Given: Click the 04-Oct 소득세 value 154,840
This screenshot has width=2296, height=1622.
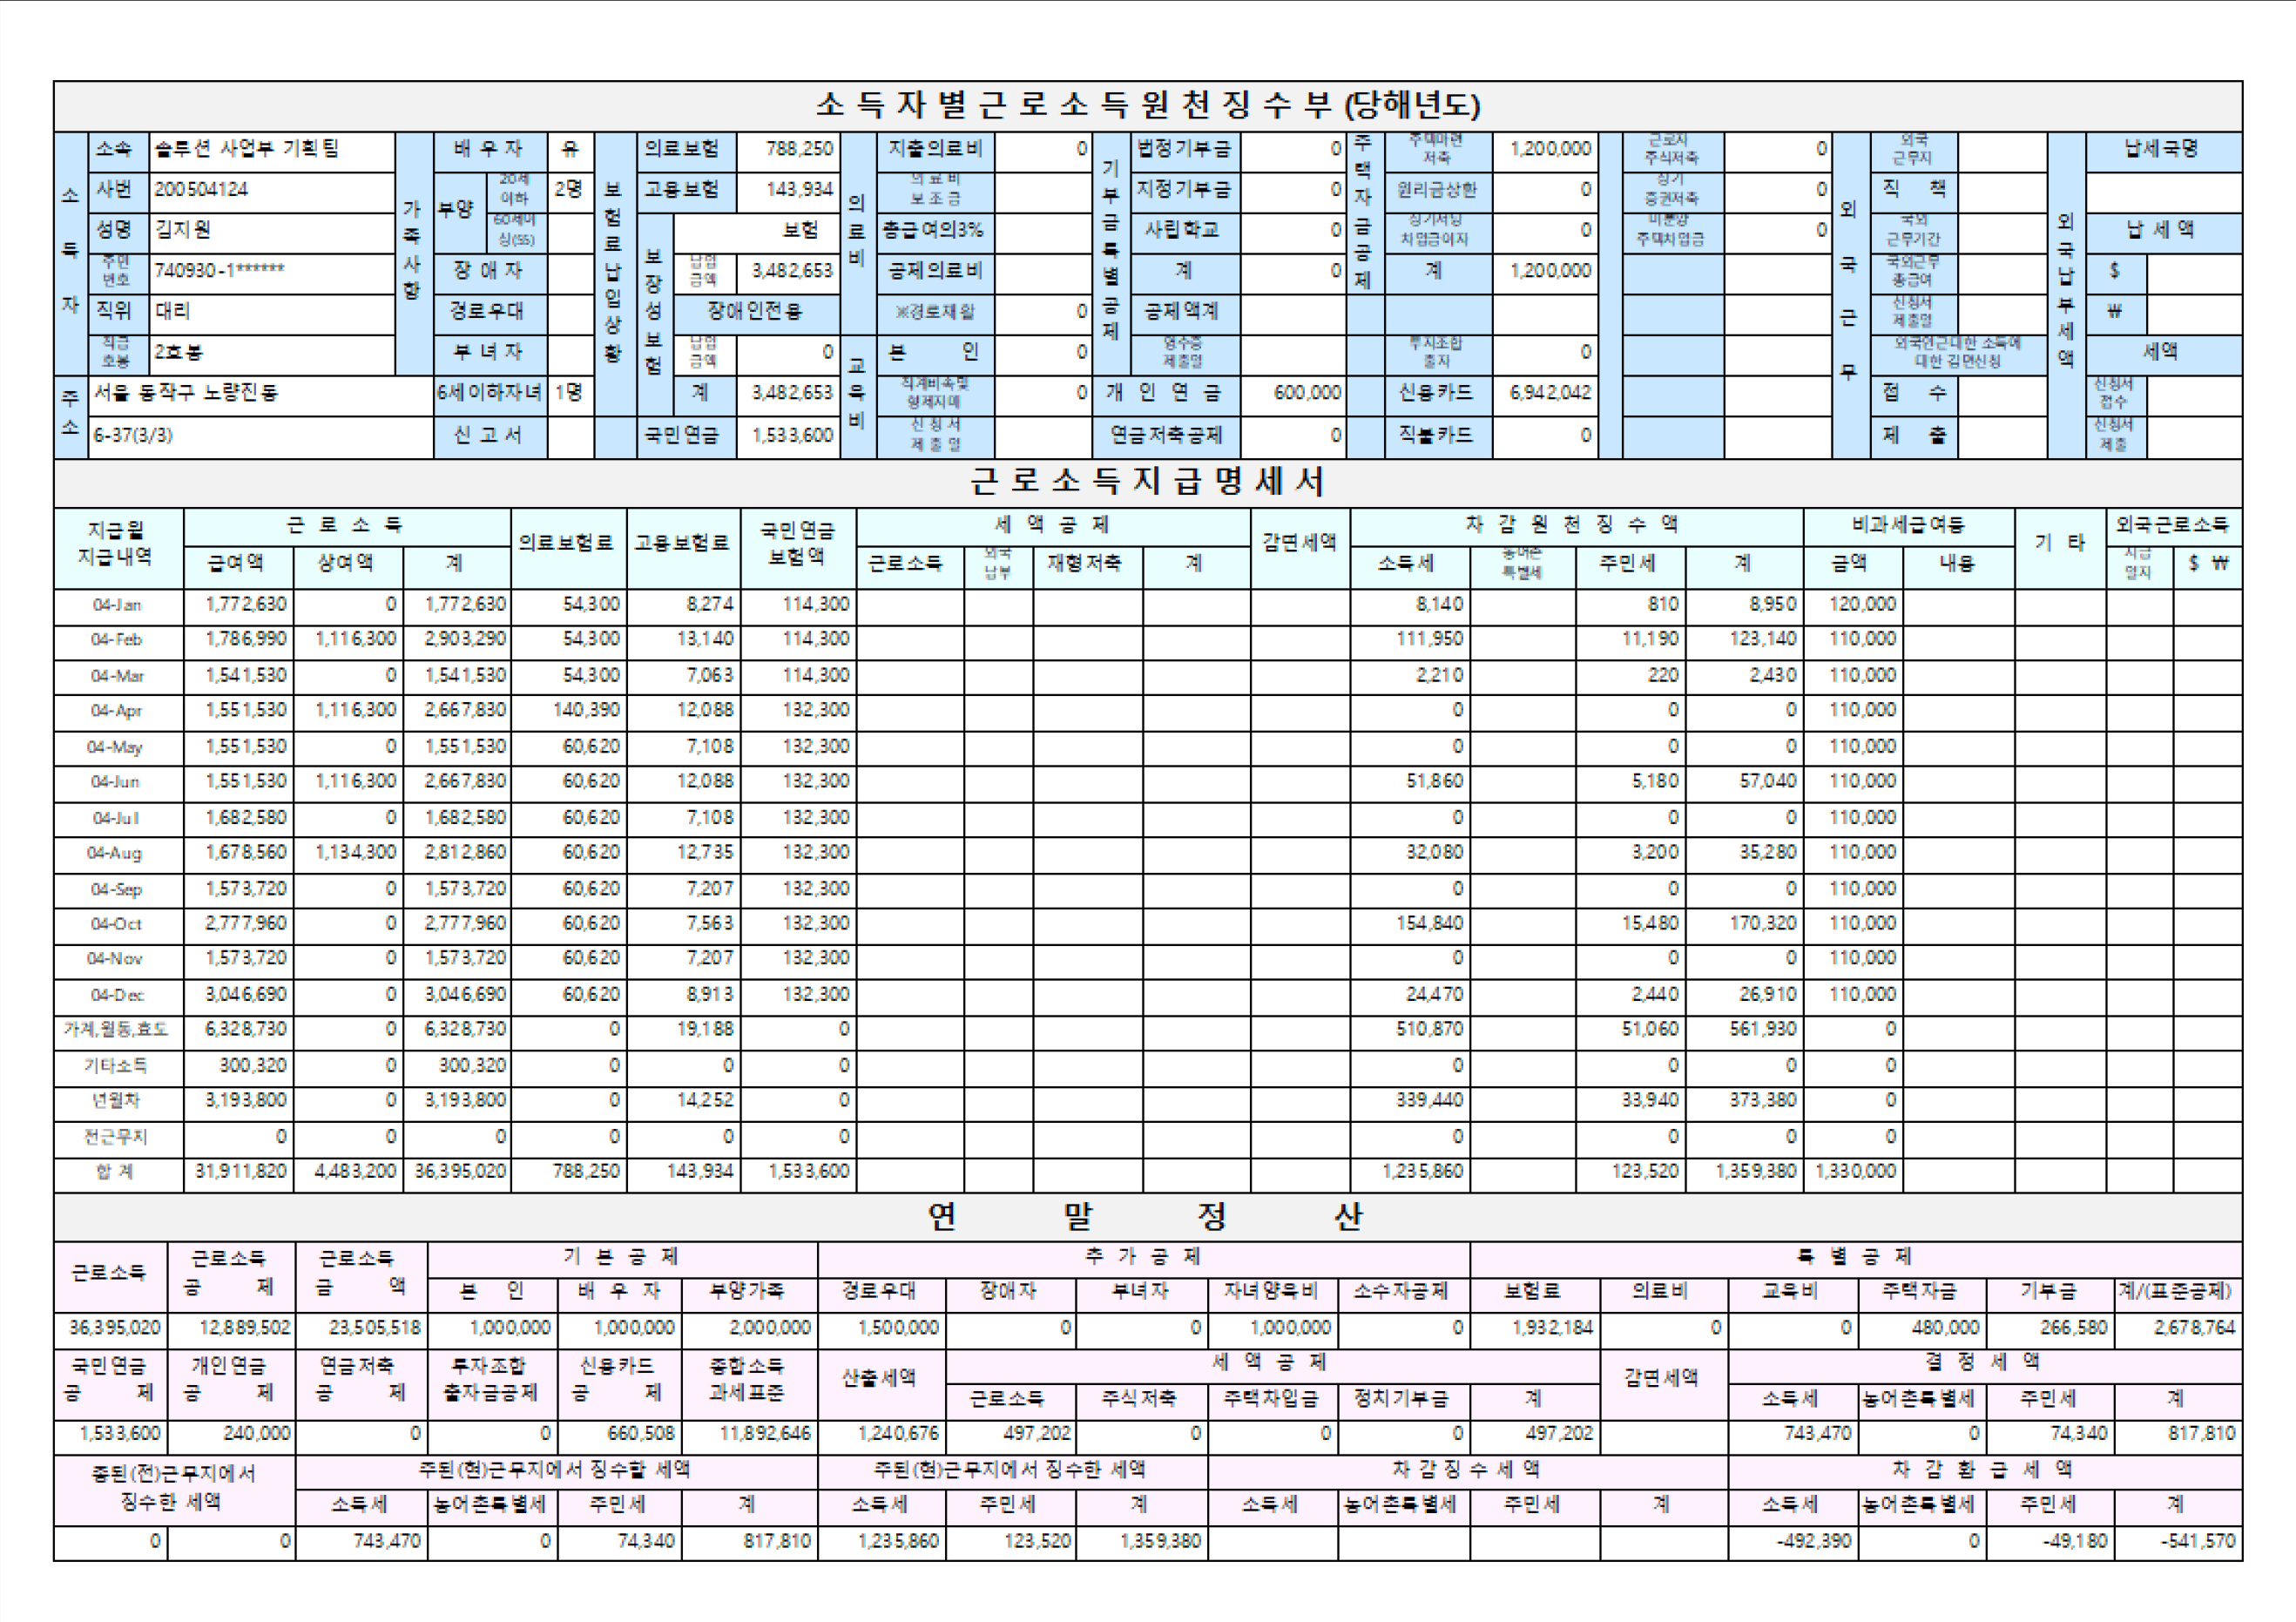Looking at the screenshot, I should (1430, 924).
